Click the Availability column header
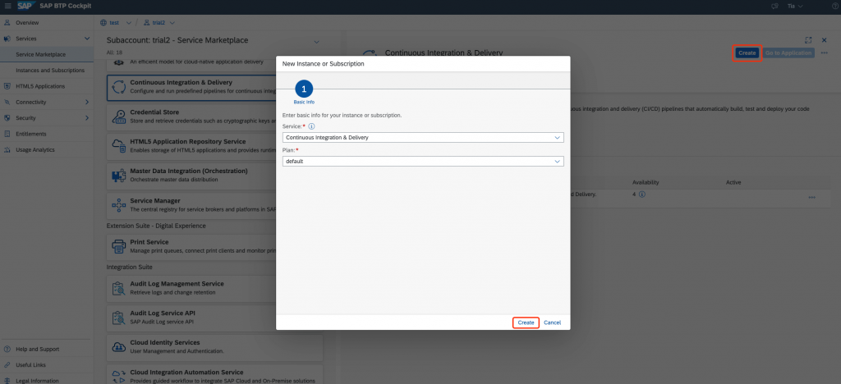Screen dimensions: 841x384 click(x=646, y=182)
